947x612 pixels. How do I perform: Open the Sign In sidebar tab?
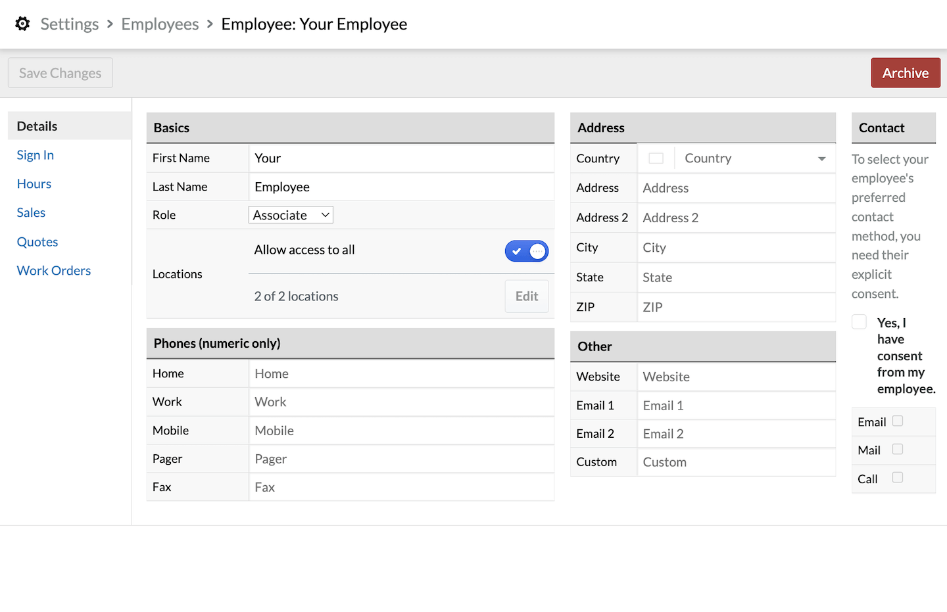(x=36, y=155)
